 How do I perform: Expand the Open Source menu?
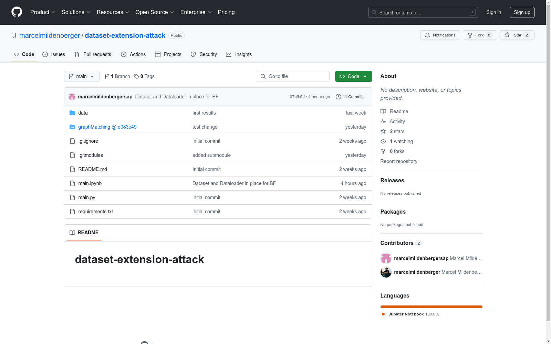(155, 12)
